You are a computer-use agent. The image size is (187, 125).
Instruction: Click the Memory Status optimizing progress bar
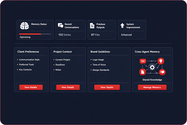(35, 34)
